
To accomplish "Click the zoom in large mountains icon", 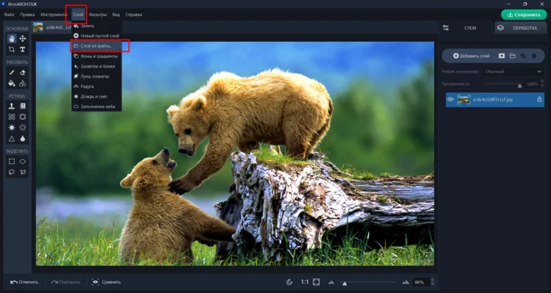I will (406, 282).
